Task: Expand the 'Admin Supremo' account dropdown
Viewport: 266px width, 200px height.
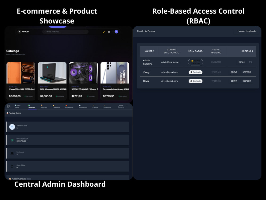Action: (123, 106)
